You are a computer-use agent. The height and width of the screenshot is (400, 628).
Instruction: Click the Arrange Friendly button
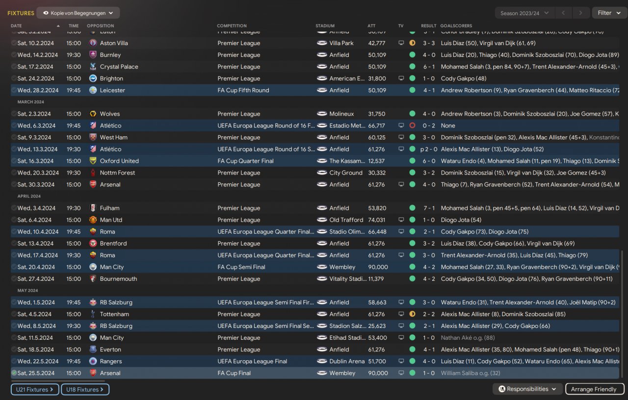pyautogui.click(x=595, y=389)
